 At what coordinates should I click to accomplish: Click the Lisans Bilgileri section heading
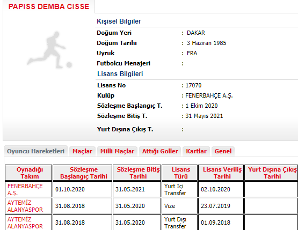tap(120, 74)
